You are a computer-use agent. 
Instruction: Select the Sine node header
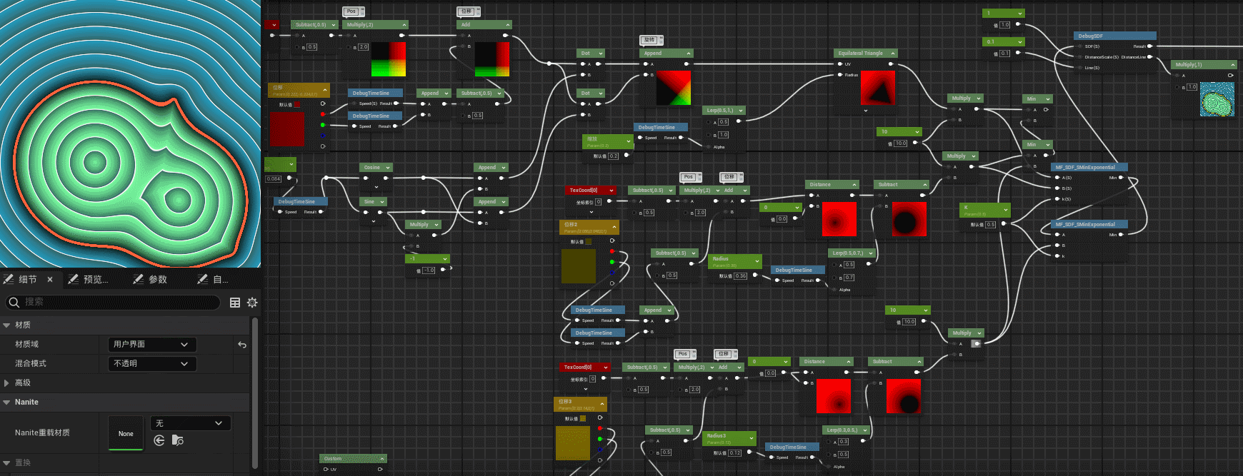tap(373, 201)
